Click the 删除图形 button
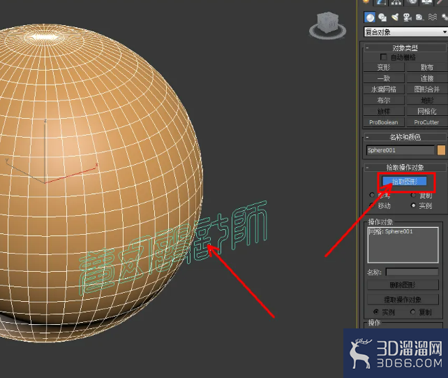The image size is (448, 378). point(403,285)
